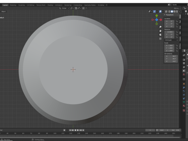
Task: Select wireframe viewport shading
Action: (x=170, y=11)
